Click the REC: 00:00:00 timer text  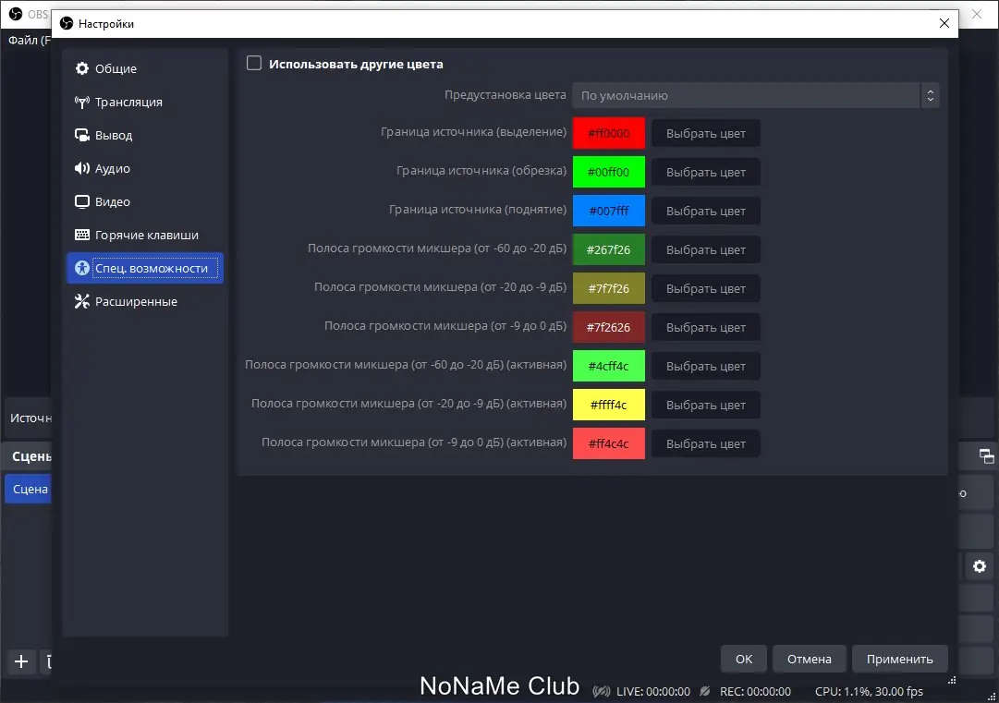click(755, 692)
